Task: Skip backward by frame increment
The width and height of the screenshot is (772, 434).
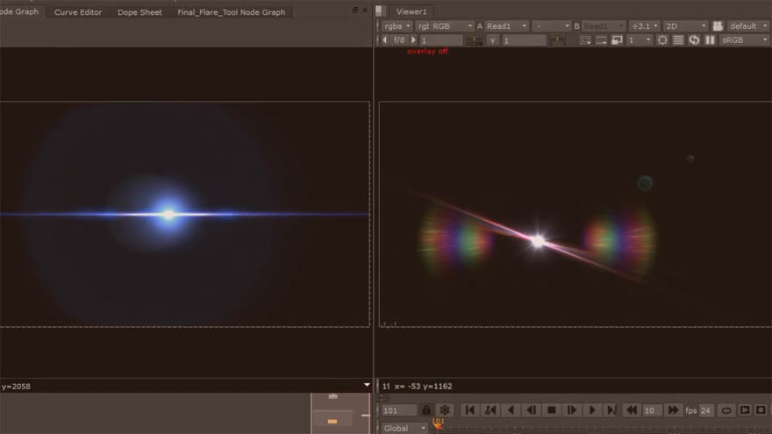Action: tap(632, 410)
